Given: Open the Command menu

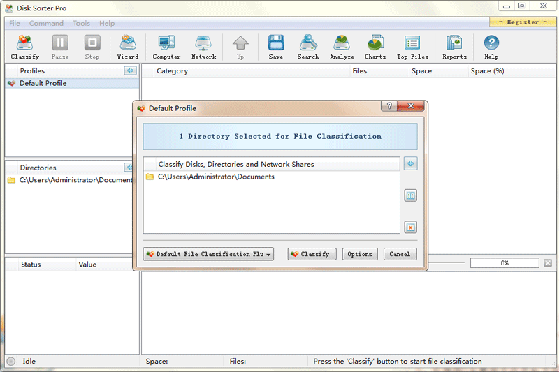Looking at the screenshot, I should 46,24.
